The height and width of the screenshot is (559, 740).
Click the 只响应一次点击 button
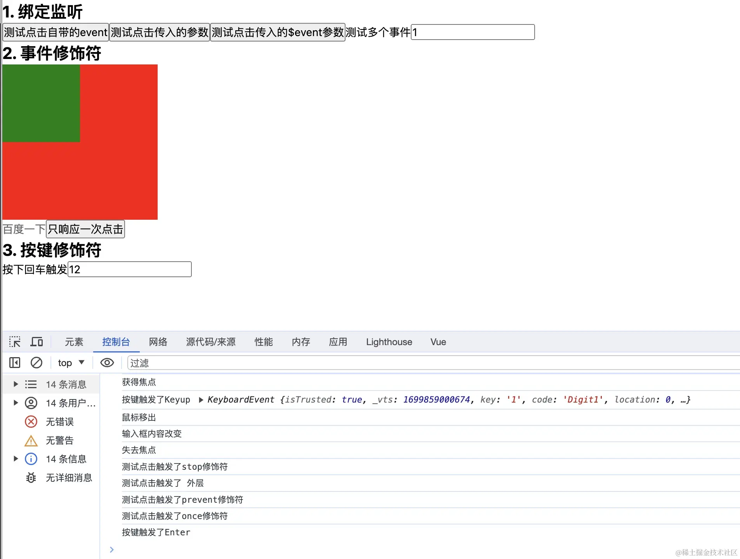[85, 229]
